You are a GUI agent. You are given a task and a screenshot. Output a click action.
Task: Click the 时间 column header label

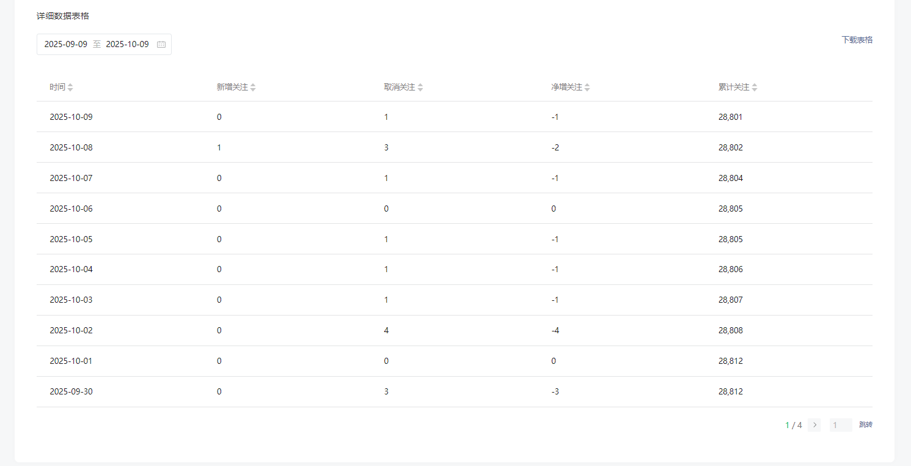click(57, 87)
